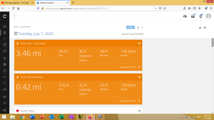214x120 pixels.
Task: Click the Today button
Action: click(130, 27)
